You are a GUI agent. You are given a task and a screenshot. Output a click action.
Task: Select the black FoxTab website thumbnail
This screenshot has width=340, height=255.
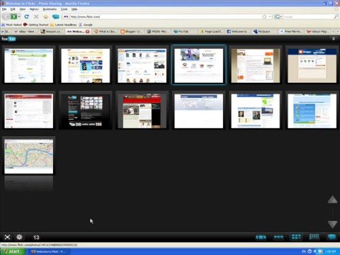(86, 110)
